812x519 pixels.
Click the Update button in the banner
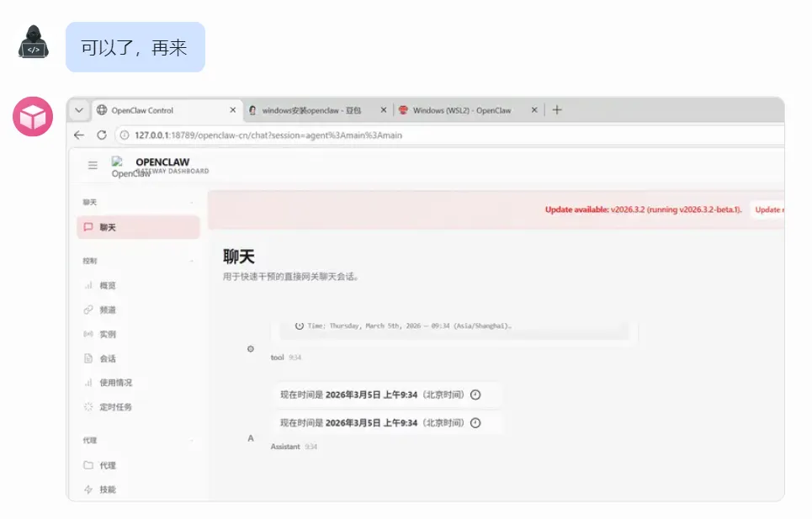[770, 209]
